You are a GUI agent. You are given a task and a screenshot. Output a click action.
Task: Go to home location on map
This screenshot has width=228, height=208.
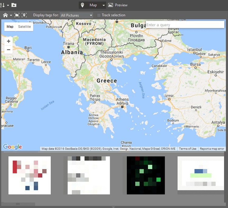pyautogui.click(x=5, y=15)
